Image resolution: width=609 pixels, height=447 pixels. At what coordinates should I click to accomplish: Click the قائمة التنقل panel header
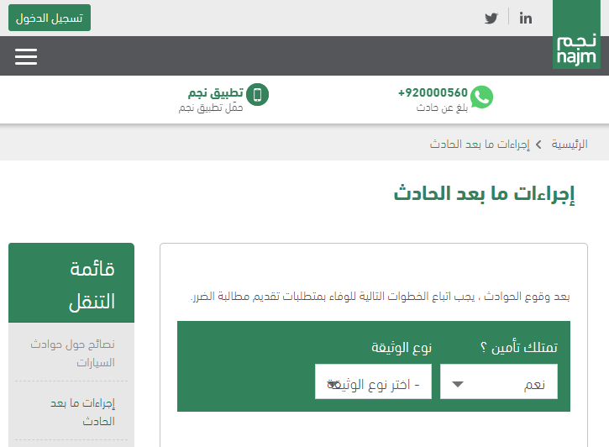coord(71,284)
